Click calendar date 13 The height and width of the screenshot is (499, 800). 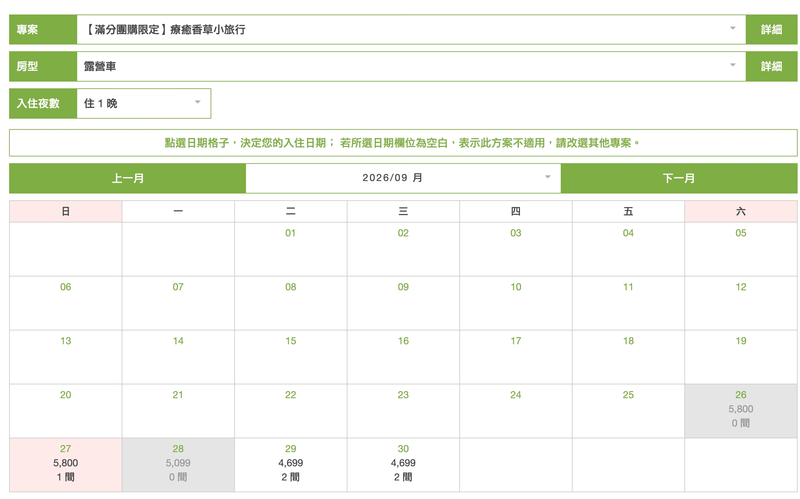[x=66, y=357]
